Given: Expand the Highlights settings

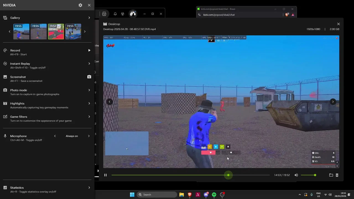Looking at the screenshot, I should point(89,103).
